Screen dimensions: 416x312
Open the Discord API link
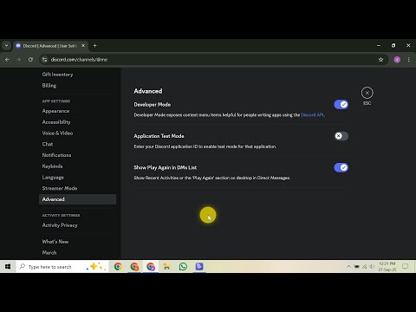(x=313, y=115)
